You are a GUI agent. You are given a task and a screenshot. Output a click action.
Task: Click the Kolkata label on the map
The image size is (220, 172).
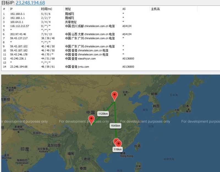43,151
